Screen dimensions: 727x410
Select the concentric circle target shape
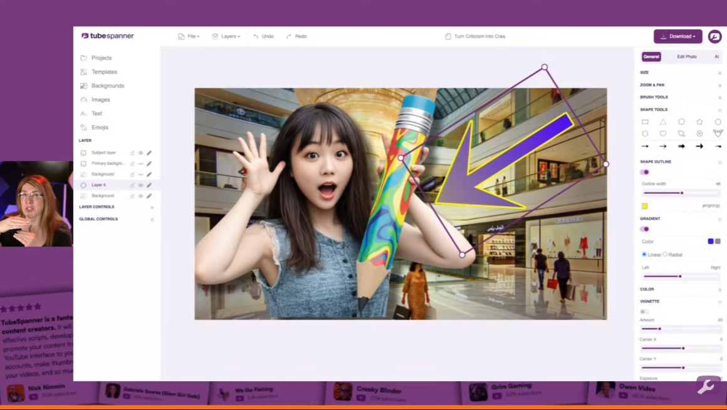tap(699, 133)
